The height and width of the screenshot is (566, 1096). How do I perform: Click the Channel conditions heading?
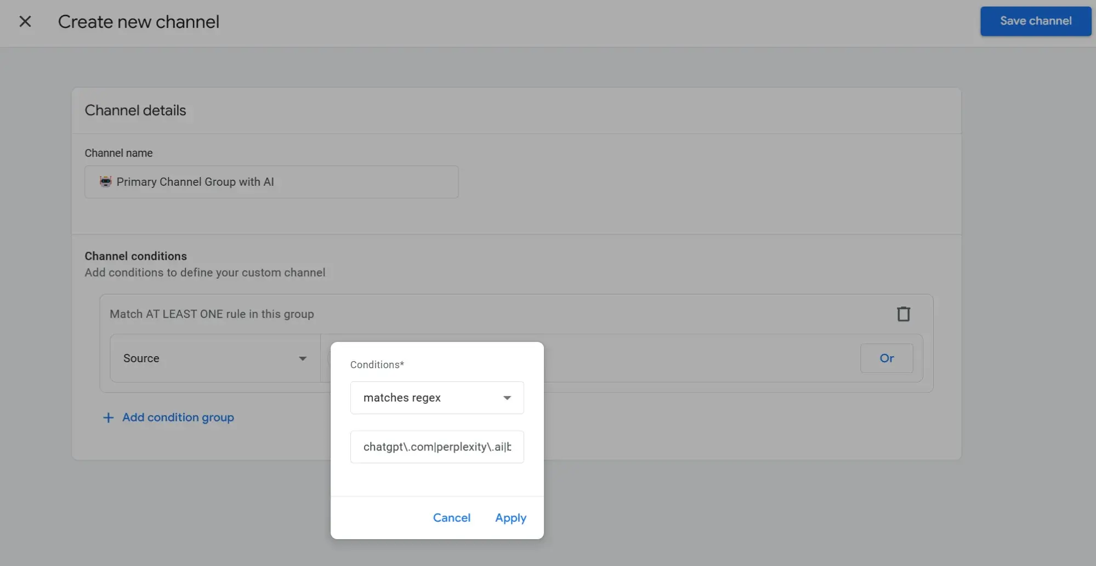[x=135, y=256]
